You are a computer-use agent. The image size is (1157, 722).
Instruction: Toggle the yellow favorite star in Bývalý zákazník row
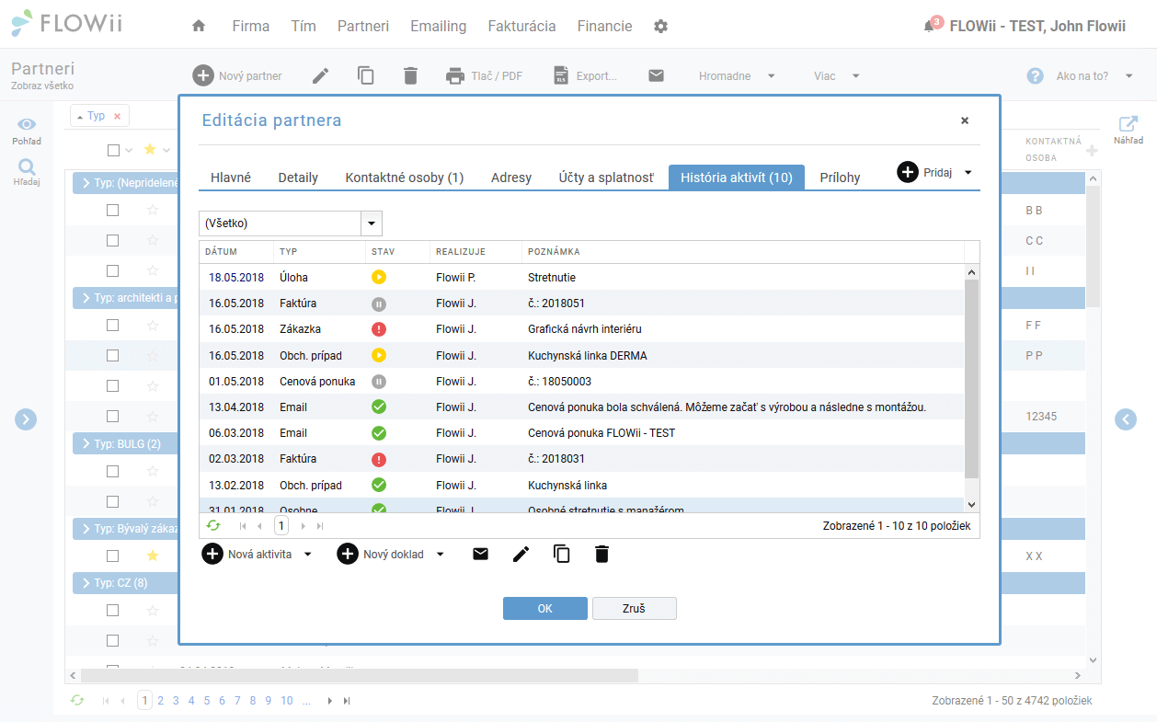pos(153,556)
